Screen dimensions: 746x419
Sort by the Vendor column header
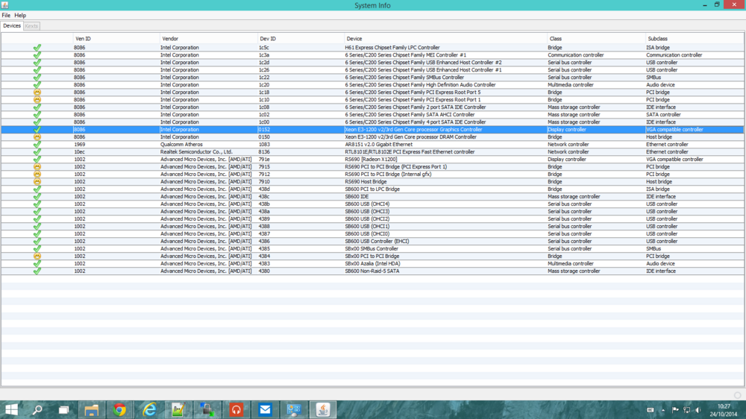click(170, 39)
